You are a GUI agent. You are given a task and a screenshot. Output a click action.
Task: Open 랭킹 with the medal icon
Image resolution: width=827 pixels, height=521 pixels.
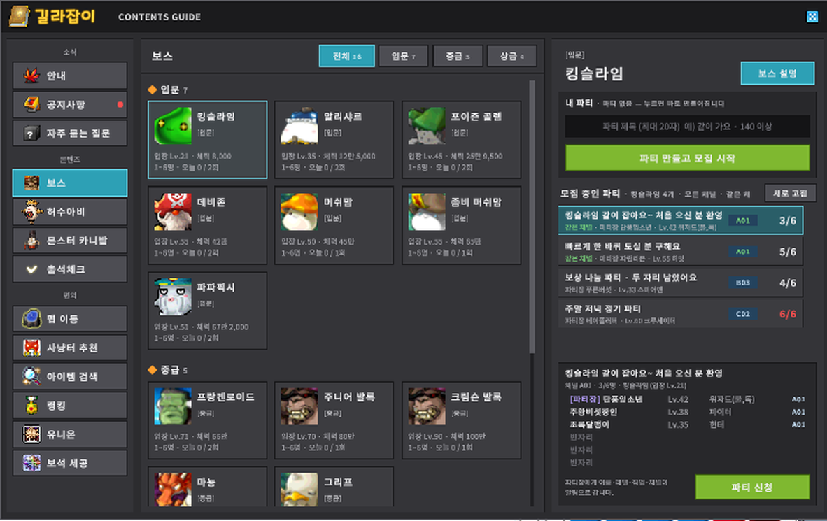pyautogui.click(x=70, y=406)
